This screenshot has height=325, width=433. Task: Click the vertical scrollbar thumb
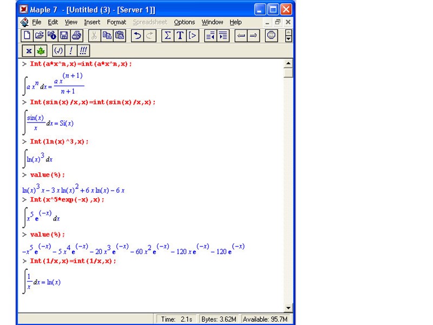point(288,73)
